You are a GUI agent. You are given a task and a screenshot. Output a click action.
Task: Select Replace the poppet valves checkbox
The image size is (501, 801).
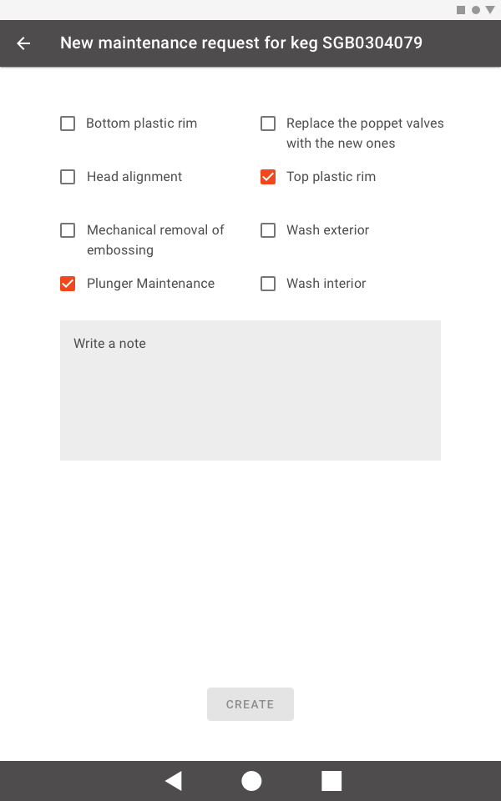[268, 123]
